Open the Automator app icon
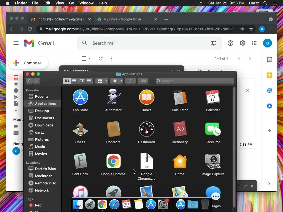283x212 pixels. (x=113, y=97)
